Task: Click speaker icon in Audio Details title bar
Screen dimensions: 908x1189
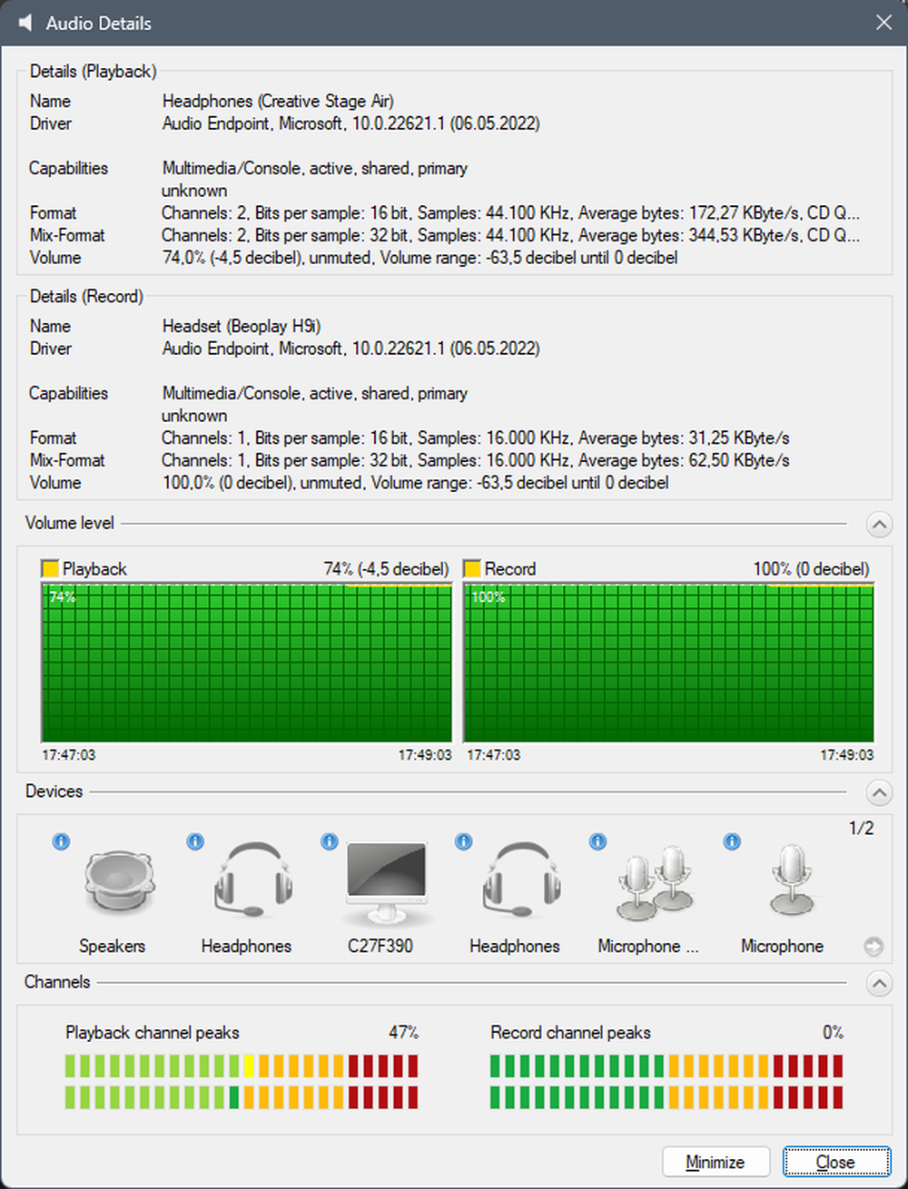Action: click(x=25, y=23)
